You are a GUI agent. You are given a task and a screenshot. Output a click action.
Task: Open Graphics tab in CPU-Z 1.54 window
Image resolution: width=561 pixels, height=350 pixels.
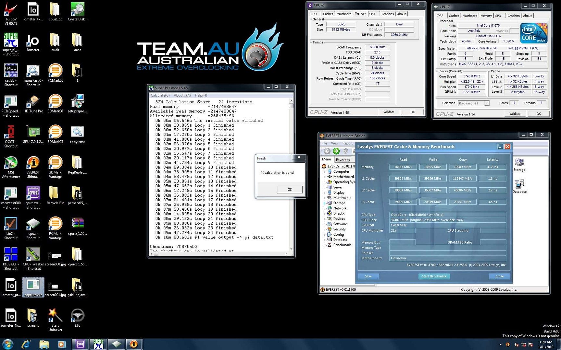point(514,16)
